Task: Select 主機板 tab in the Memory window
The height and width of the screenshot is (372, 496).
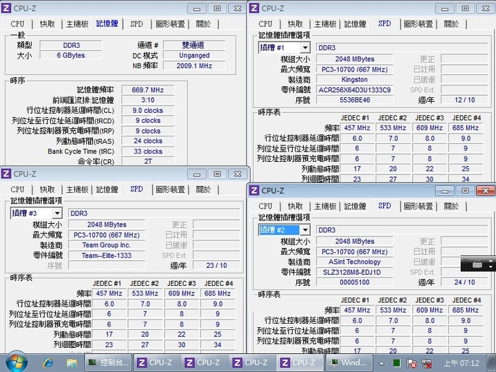Action: [77, 24]
